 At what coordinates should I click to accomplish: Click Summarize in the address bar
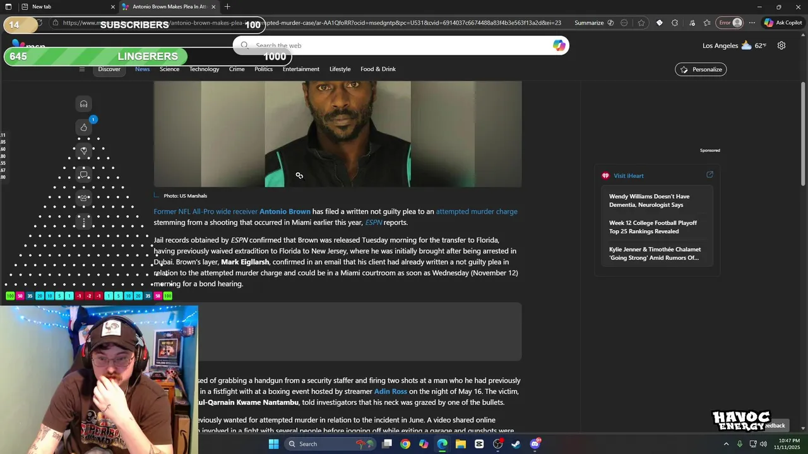click(x=593, y=23)
